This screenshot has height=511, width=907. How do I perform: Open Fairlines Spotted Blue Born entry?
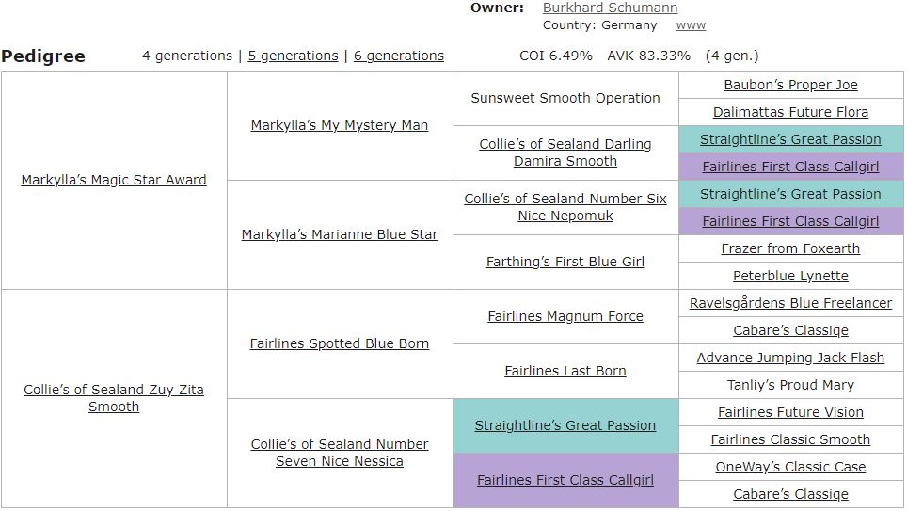tap(340, 343)
